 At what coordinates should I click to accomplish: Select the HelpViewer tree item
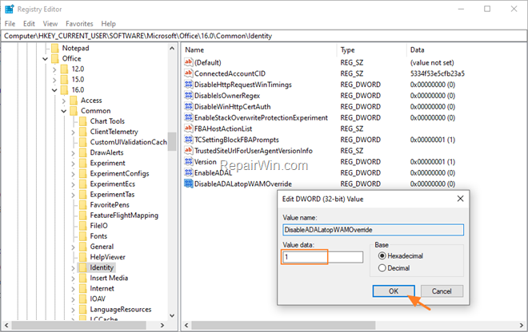coord(107,257)
